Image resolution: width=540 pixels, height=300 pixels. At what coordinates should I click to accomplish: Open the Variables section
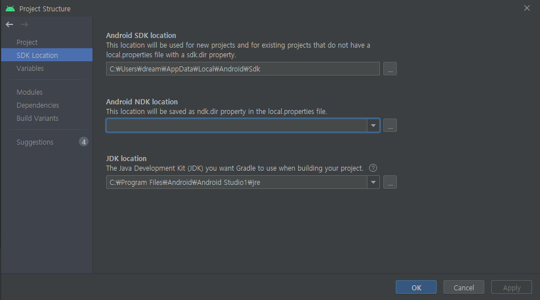coord(30,69)
